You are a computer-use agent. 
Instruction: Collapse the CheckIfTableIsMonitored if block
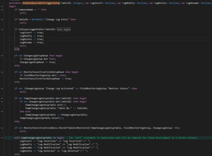2,128
